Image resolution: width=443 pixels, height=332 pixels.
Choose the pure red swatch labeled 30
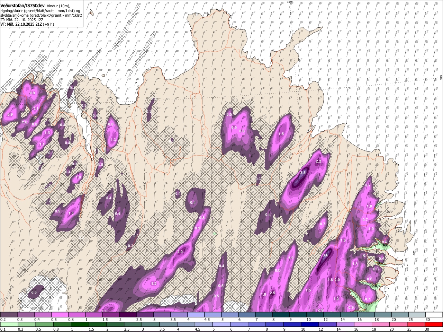coord(434,324)
